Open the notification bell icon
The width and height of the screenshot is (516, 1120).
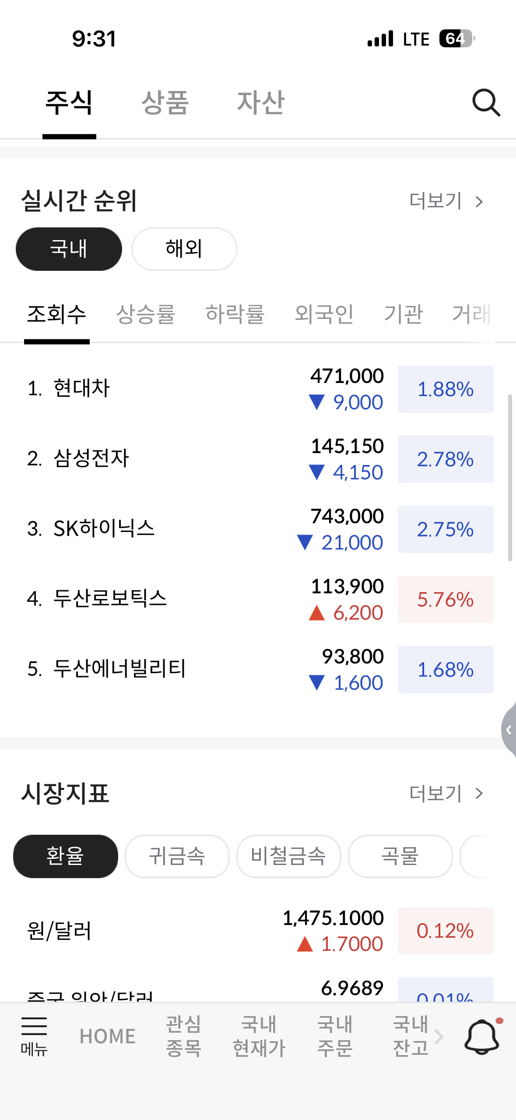click(481, 1036)
